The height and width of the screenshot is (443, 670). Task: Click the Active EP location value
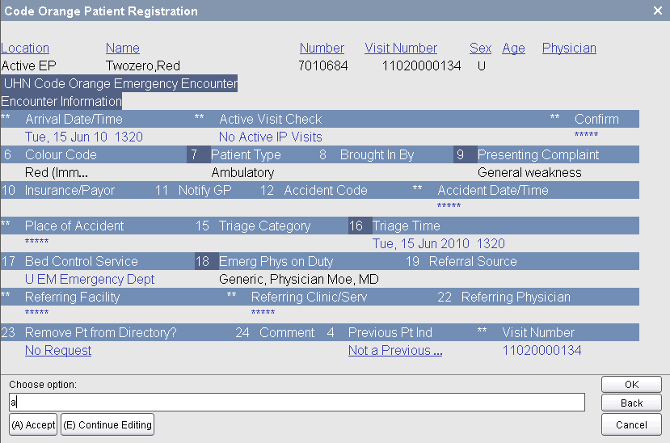click(28, 65)
